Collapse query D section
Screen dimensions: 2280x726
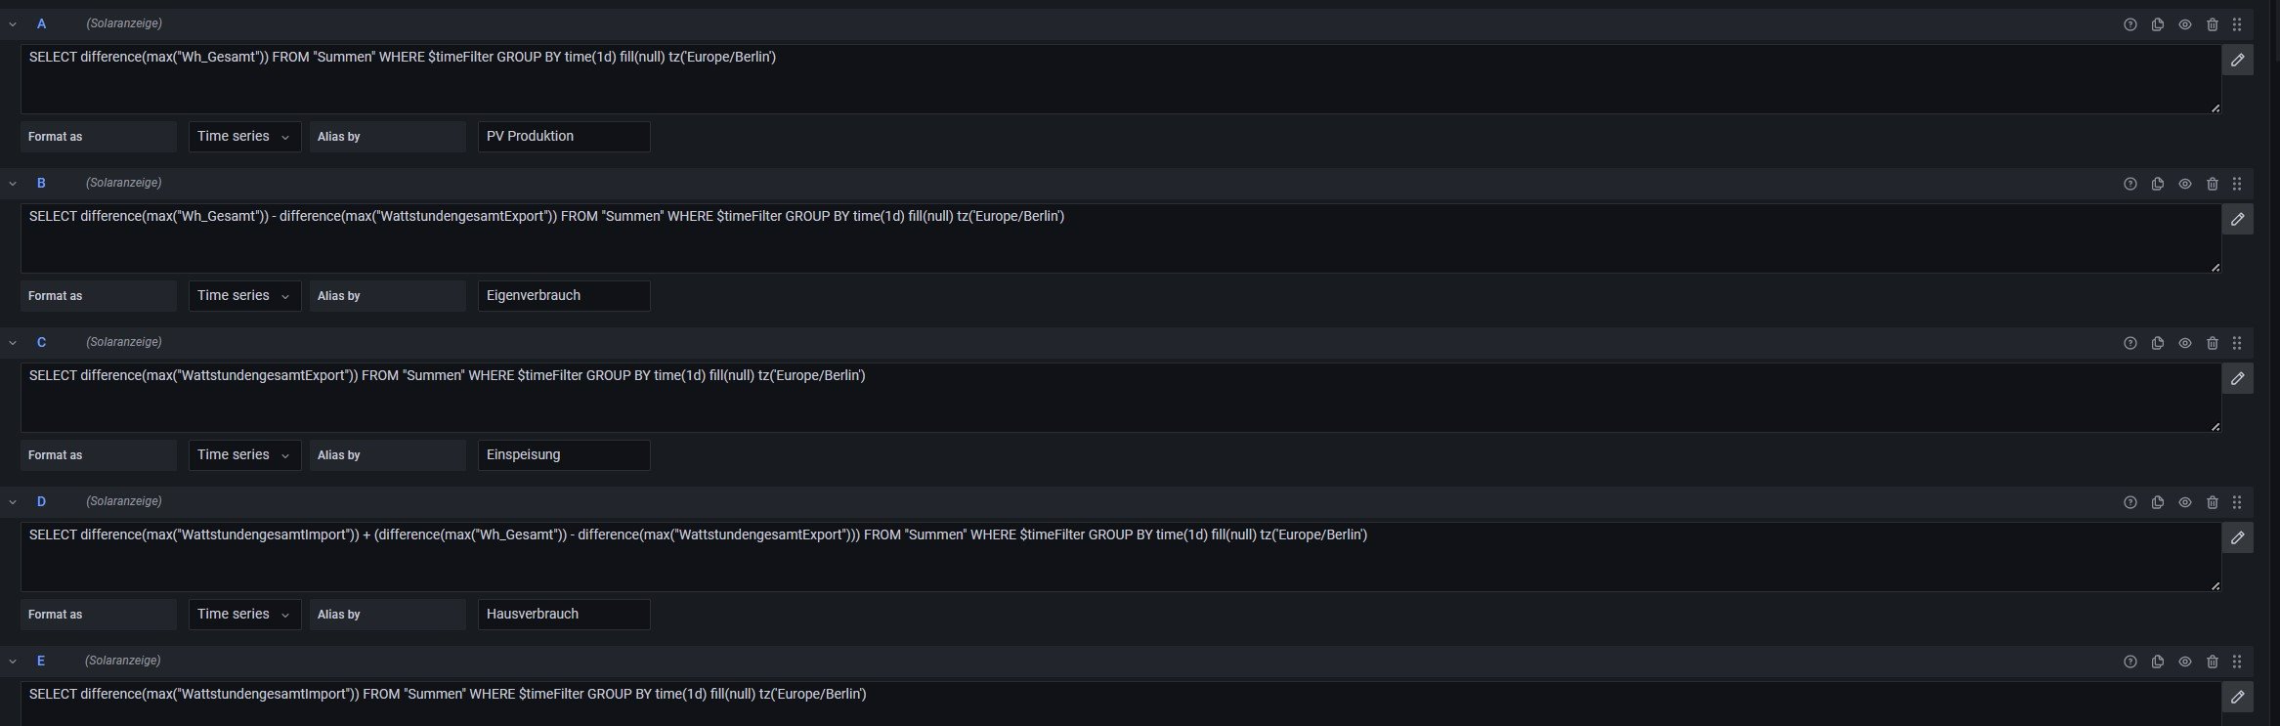[x=13, y=501]
